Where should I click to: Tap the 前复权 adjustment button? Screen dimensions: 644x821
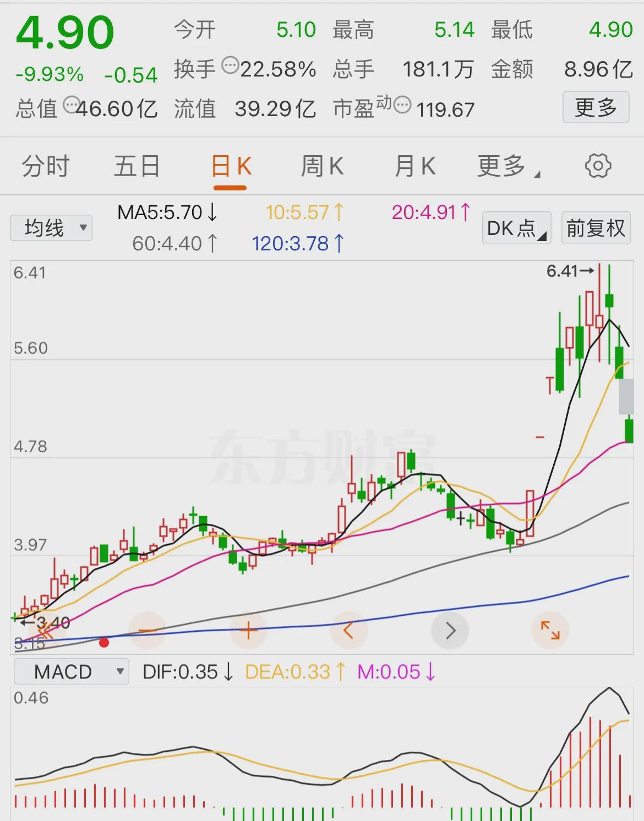pyautogui.click(x=596, y=228)
